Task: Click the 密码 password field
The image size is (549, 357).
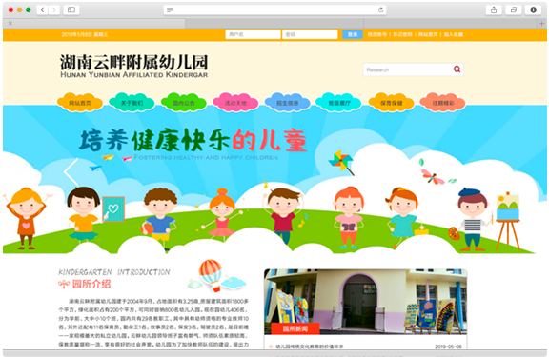Action: pyautogui.click(x=310, y=34)
